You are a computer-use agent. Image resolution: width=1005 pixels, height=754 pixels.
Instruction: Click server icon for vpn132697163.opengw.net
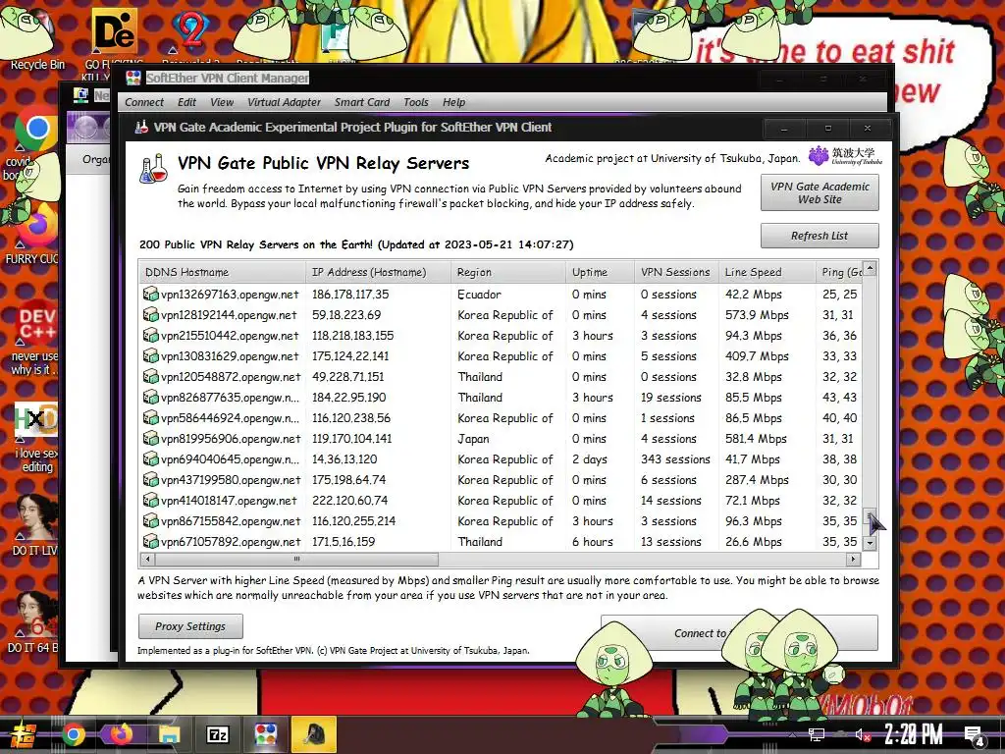(150, 295)
